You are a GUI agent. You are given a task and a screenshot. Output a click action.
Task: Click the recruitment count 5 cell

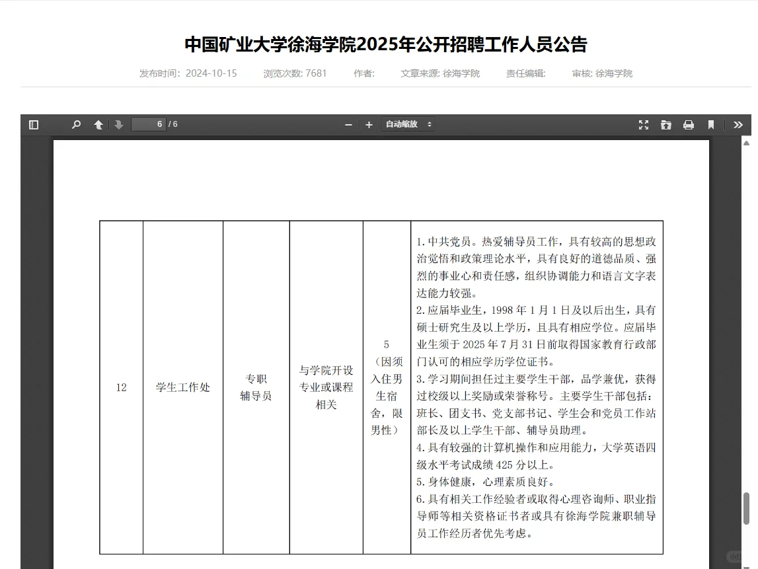point(387,387)
